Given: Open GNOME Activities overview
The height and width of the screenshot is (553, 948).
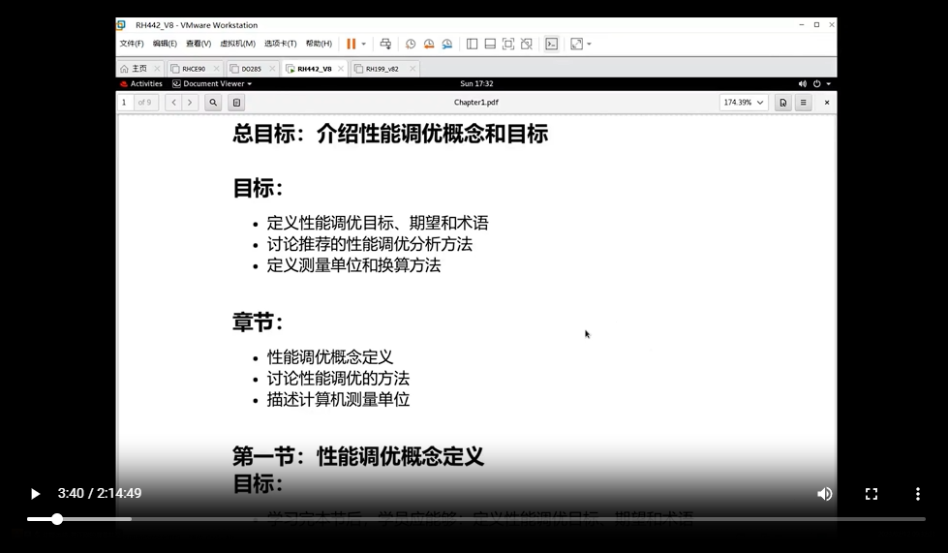Looking at the screenshot, I should 141,84.
